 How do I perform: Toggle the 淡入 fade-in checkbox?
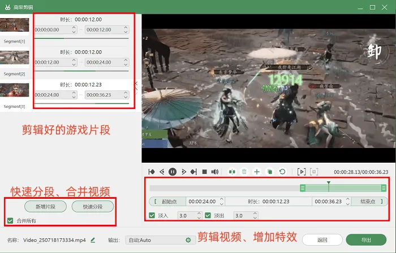click(152, 216)
